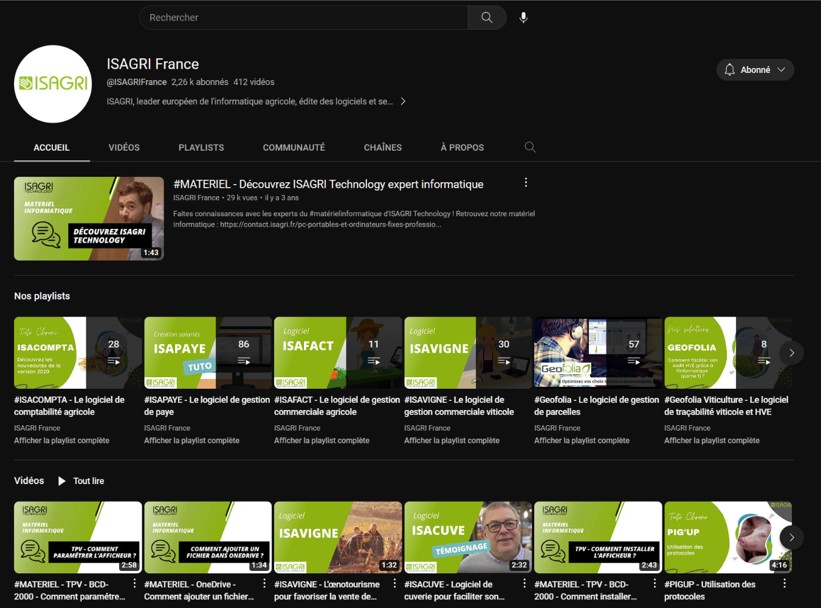Open options for TPV Comment installer video
This screenshot has width=821, height=608.
tap(654, 583)
